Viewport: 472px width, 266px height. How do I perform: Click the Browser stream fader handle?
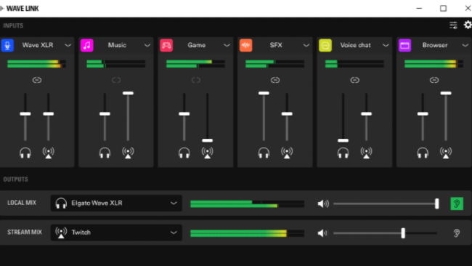click(446, 93)
